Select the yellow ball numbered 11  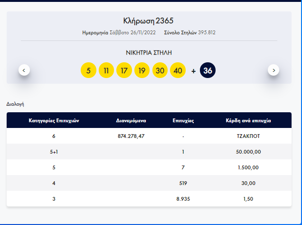(106, 70)
